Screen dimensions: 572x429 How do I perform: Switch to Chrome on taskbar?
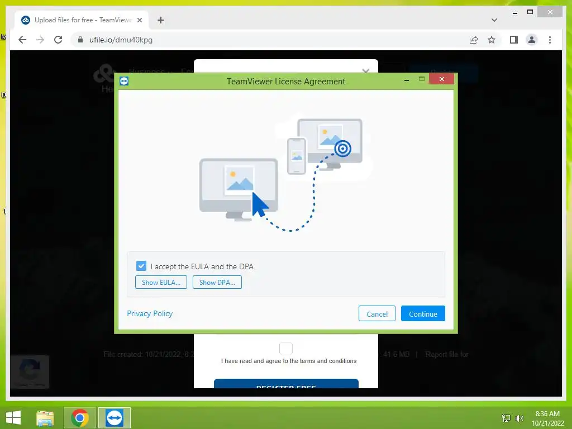pos(80,418)
